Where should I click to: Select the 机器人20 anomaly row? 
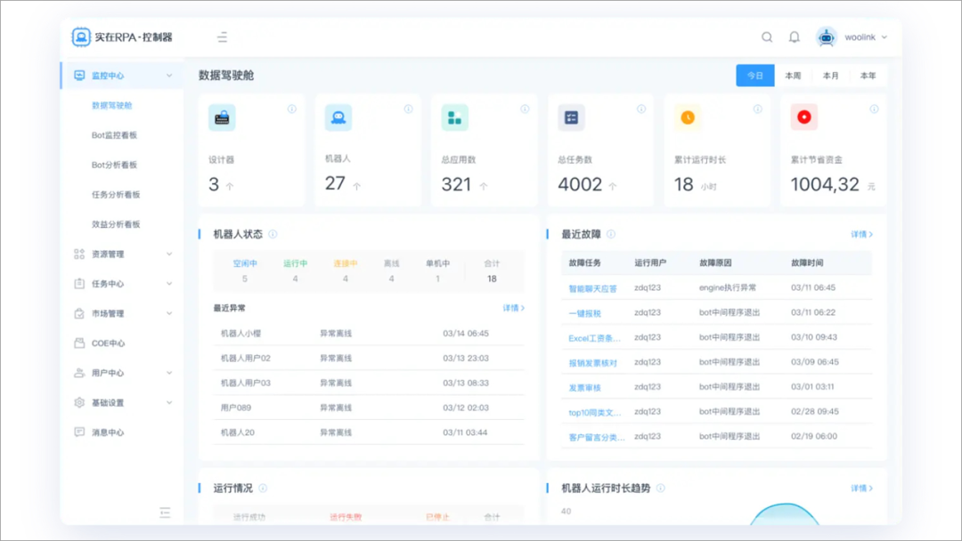point(369,432)
